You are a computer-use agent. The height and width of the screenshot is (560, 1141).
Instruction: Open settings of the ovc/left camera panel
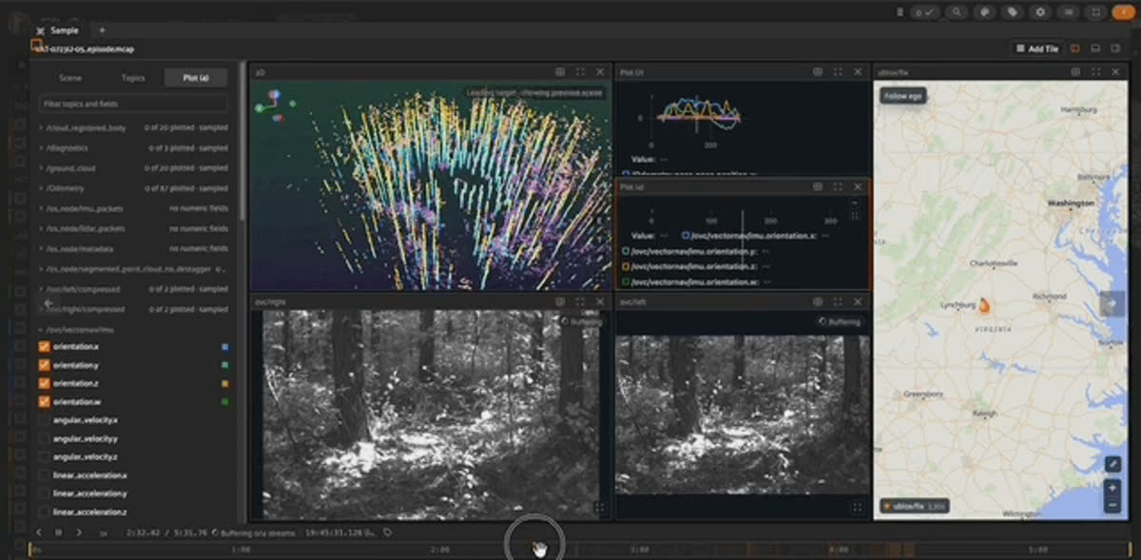(x=818, y=301)
